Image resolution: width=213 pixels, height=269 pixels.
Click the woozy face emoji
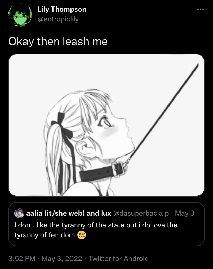(82, 235)
